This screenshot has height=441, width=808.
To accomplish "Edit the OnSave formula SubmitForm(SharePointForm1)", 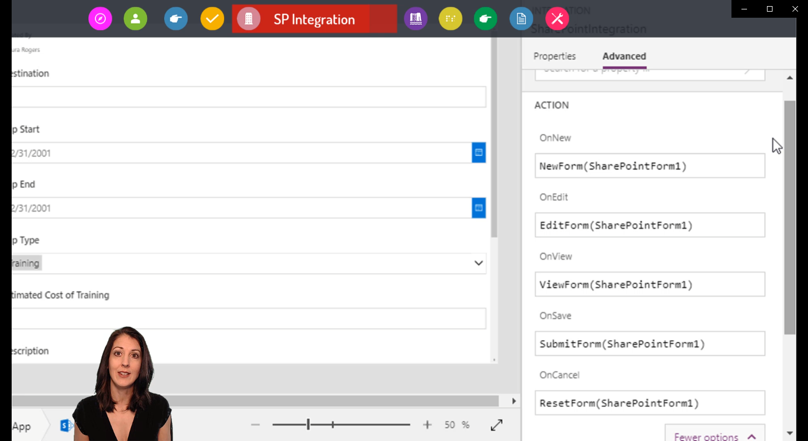I will 650,343.
